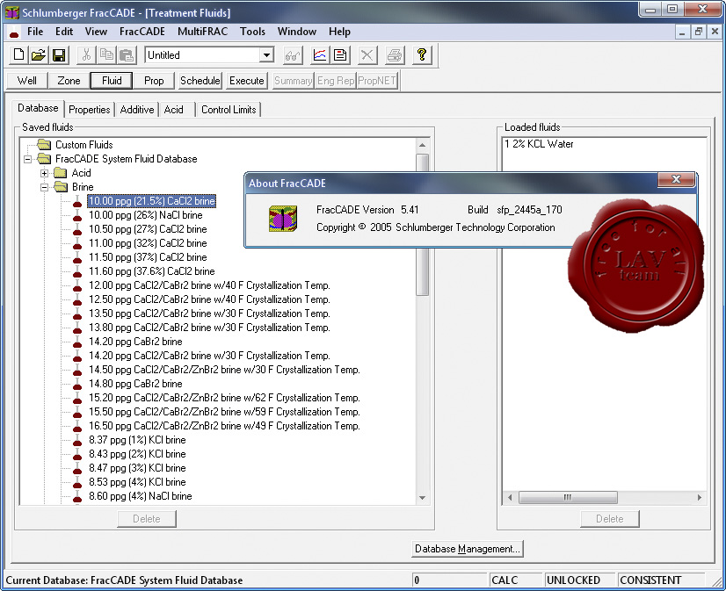
Task: Switch to the Properties tab
Action: tap(90, 110)
